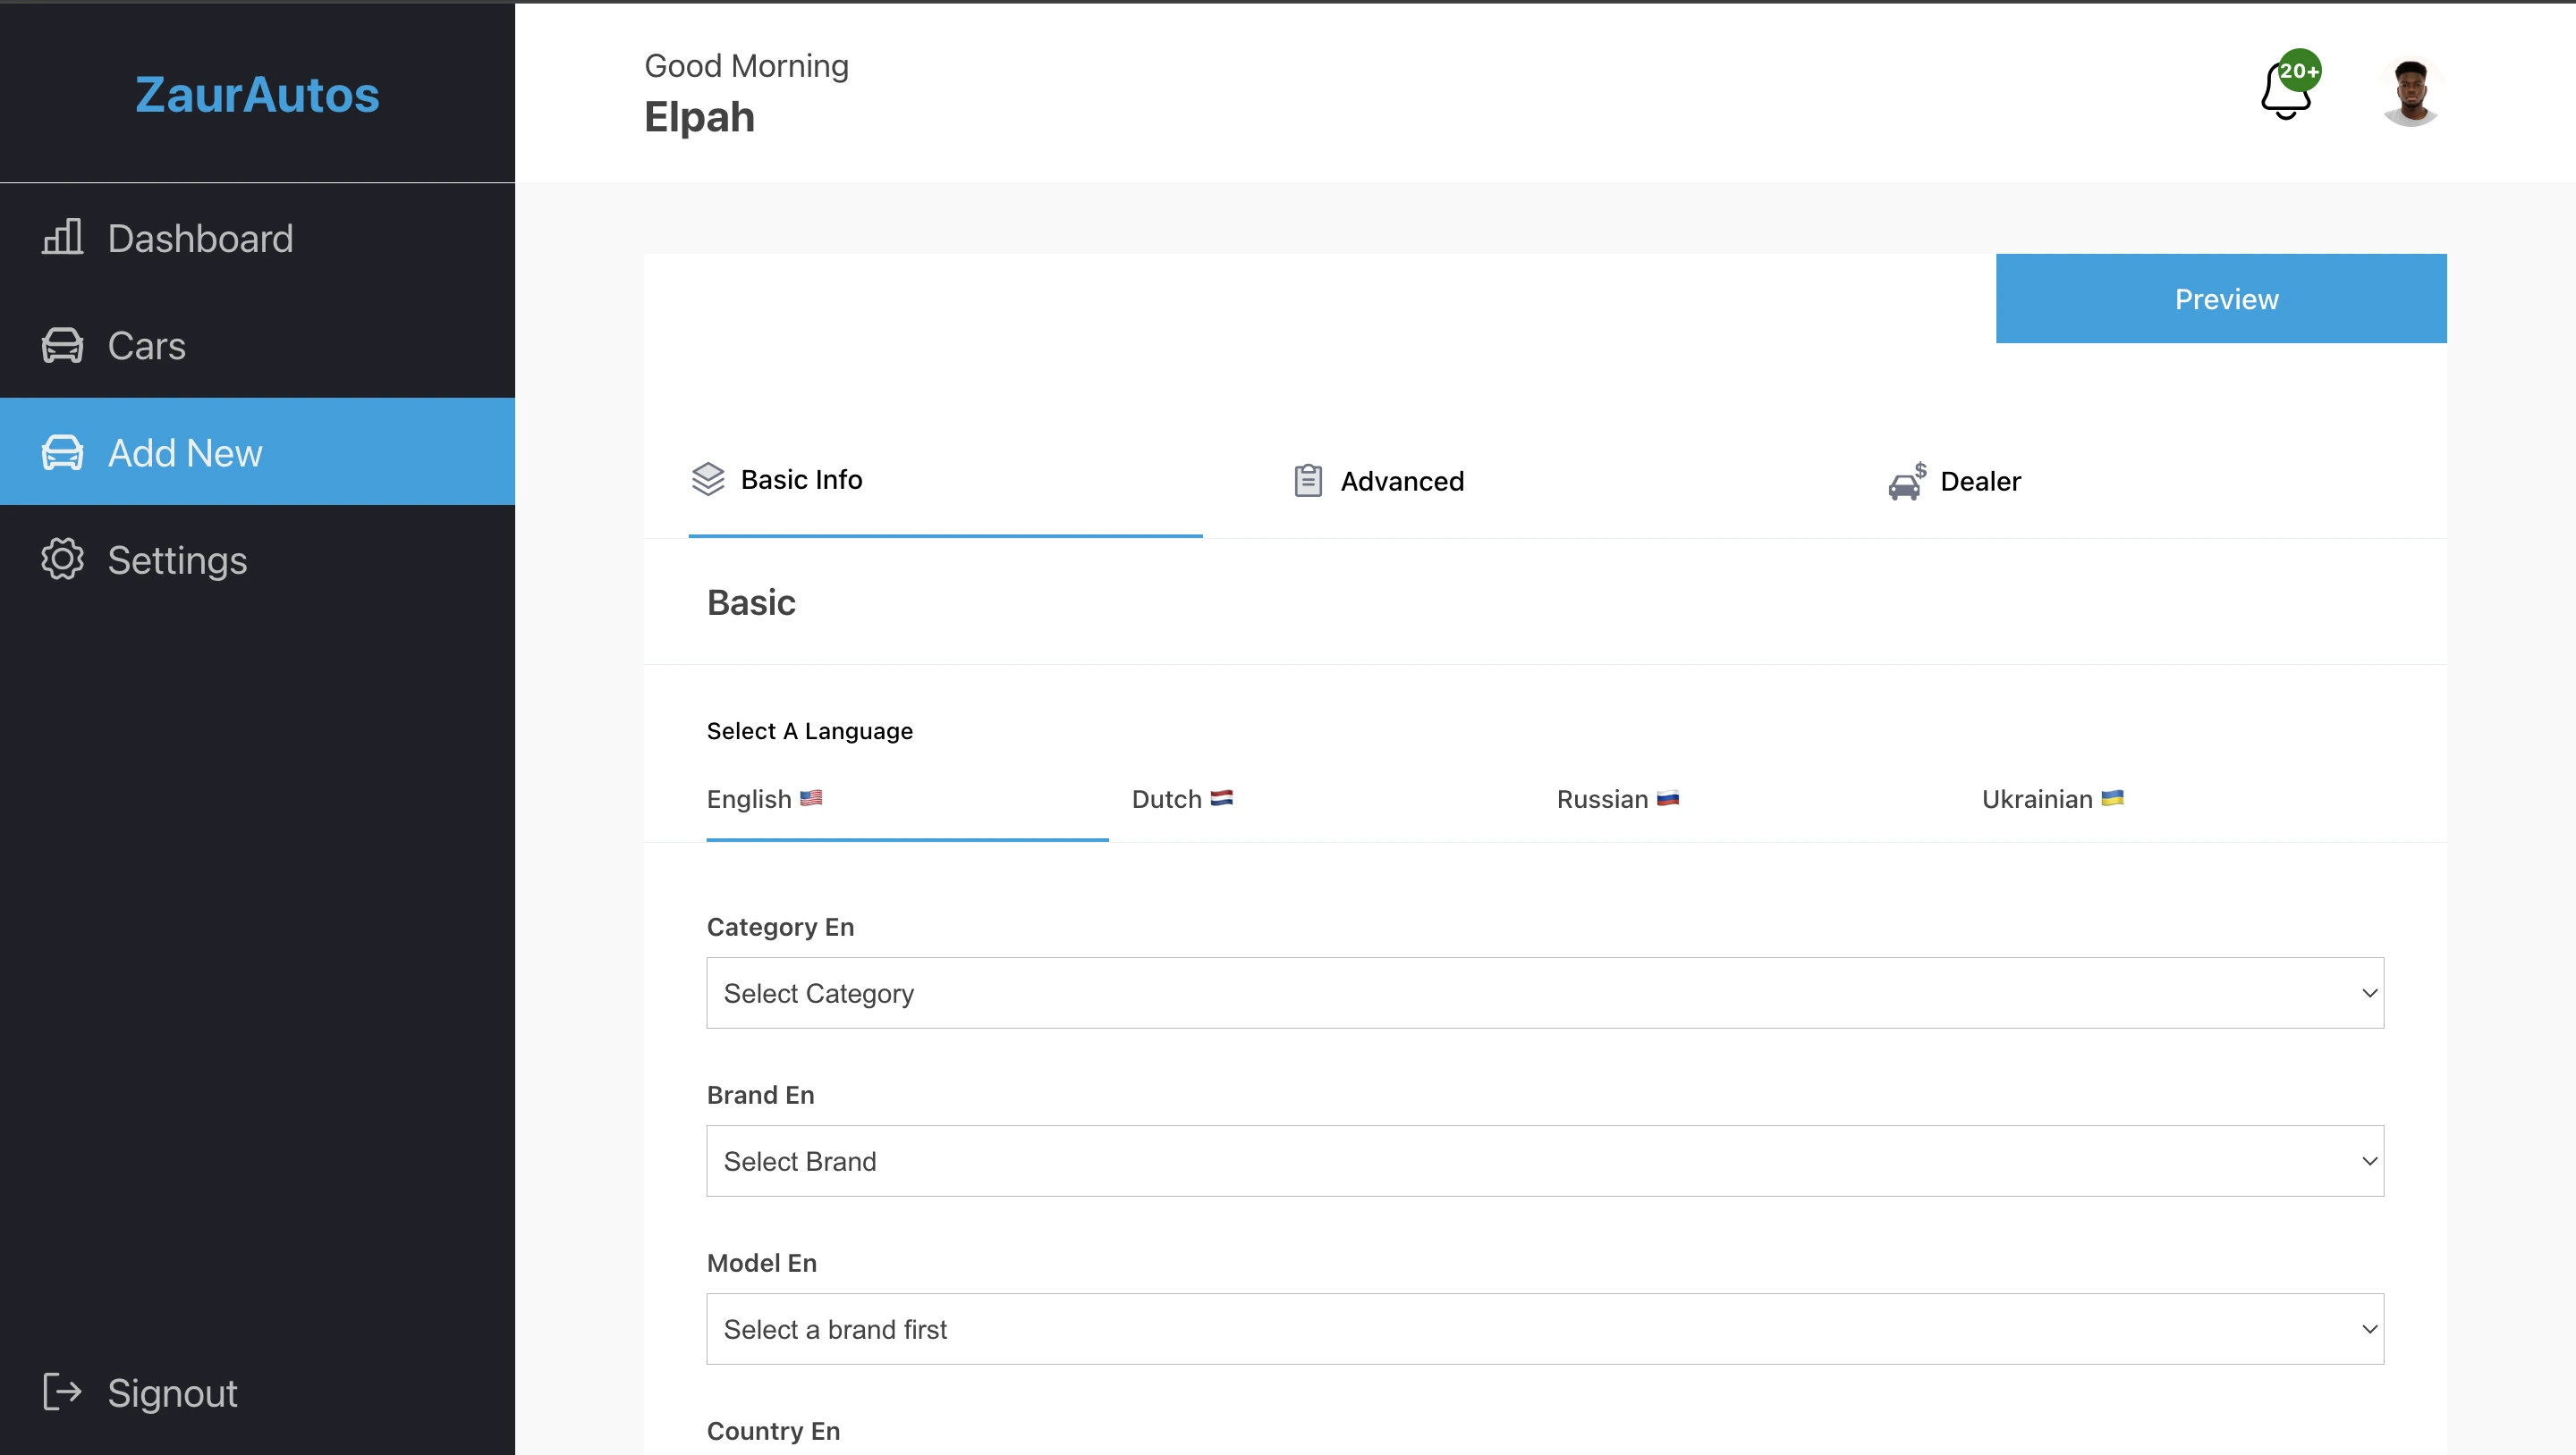Click the Add New car icon
Screen dimensions: 2576x1455
62,453
